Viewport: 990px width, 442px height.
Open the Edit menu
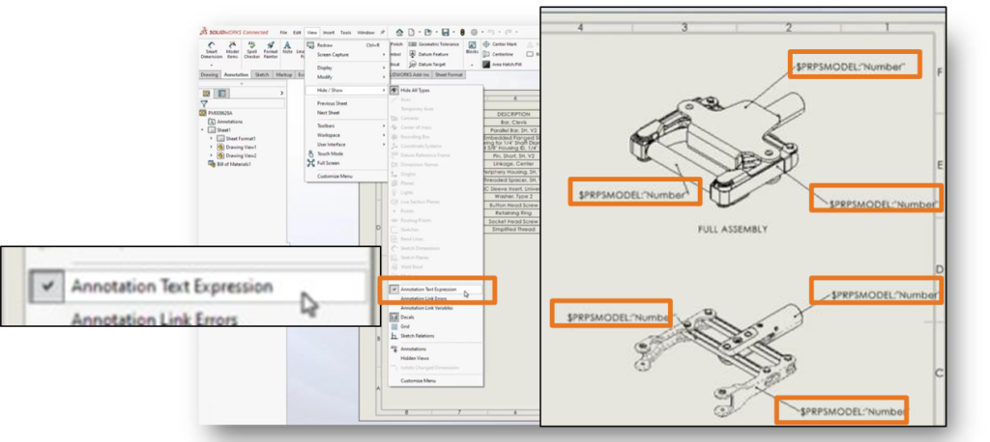pyautogui.click(x=297, y=32)
